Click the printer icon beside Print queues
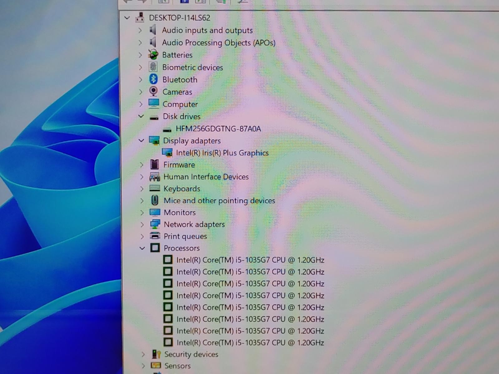The width and height of the screenshot is (499, 374). click(155, 236)
